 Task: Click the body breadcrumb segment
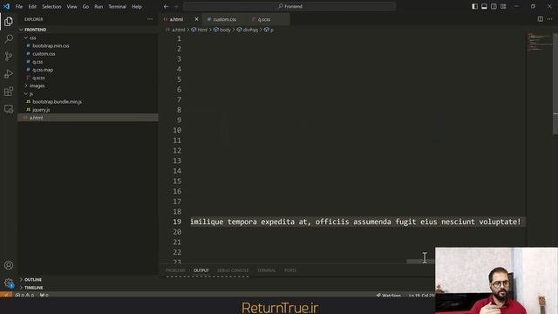coord(222,30)
